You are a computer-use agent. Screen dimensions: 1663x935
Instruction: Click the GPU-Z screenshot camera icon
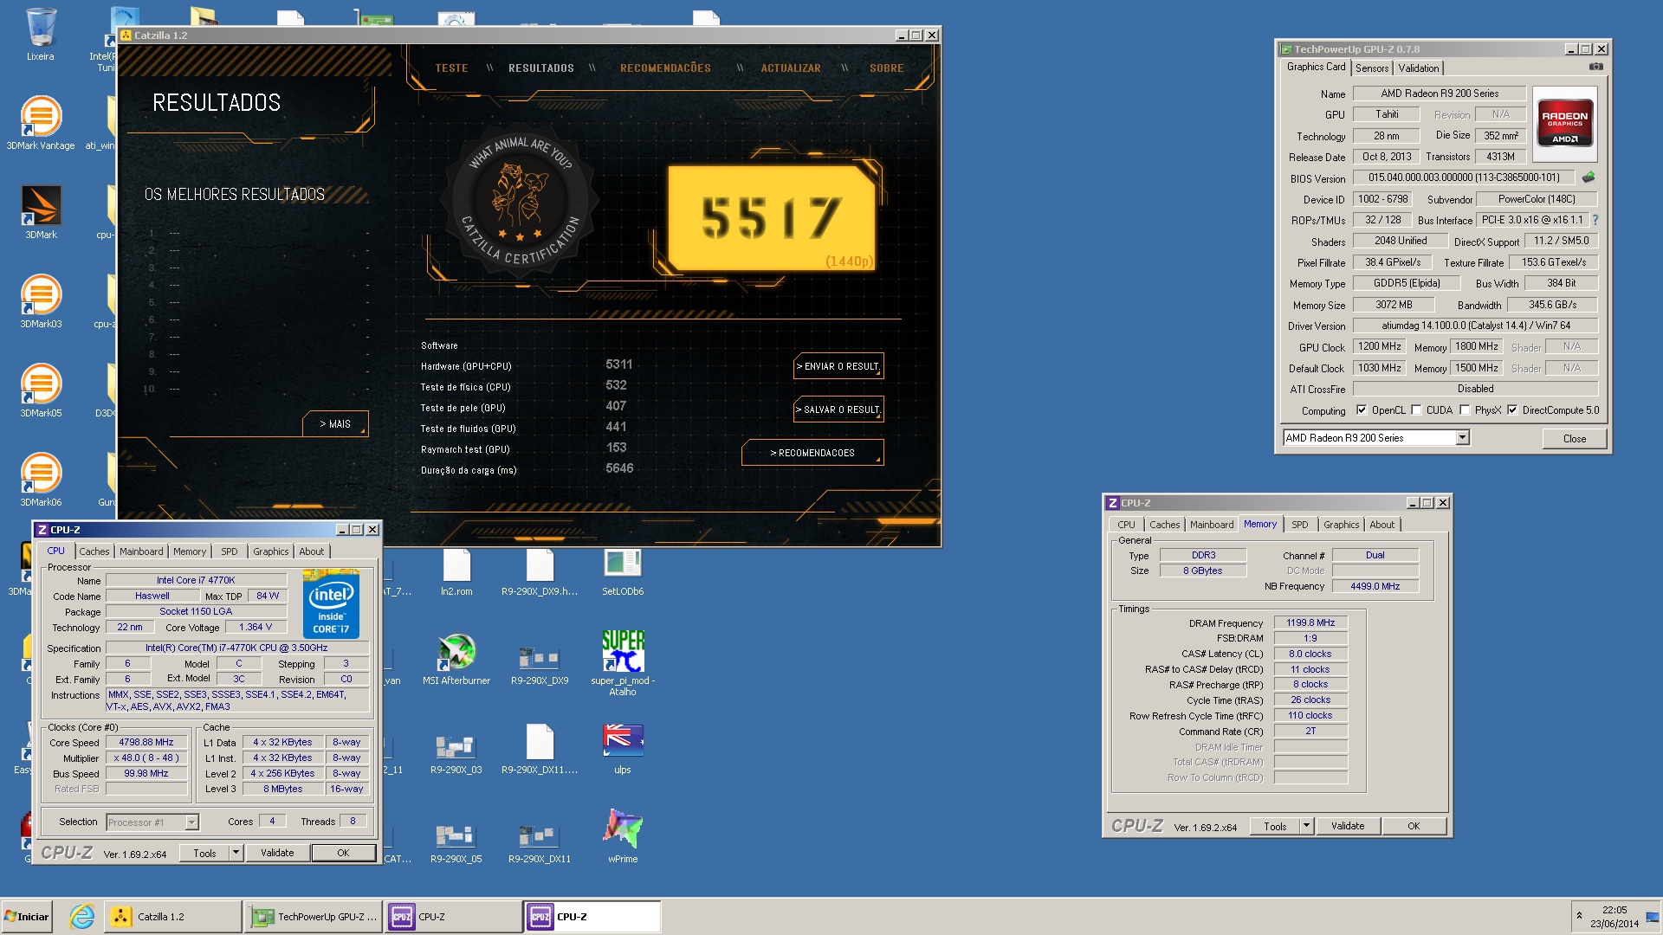pyautogui.click(x=1596, y=67)
